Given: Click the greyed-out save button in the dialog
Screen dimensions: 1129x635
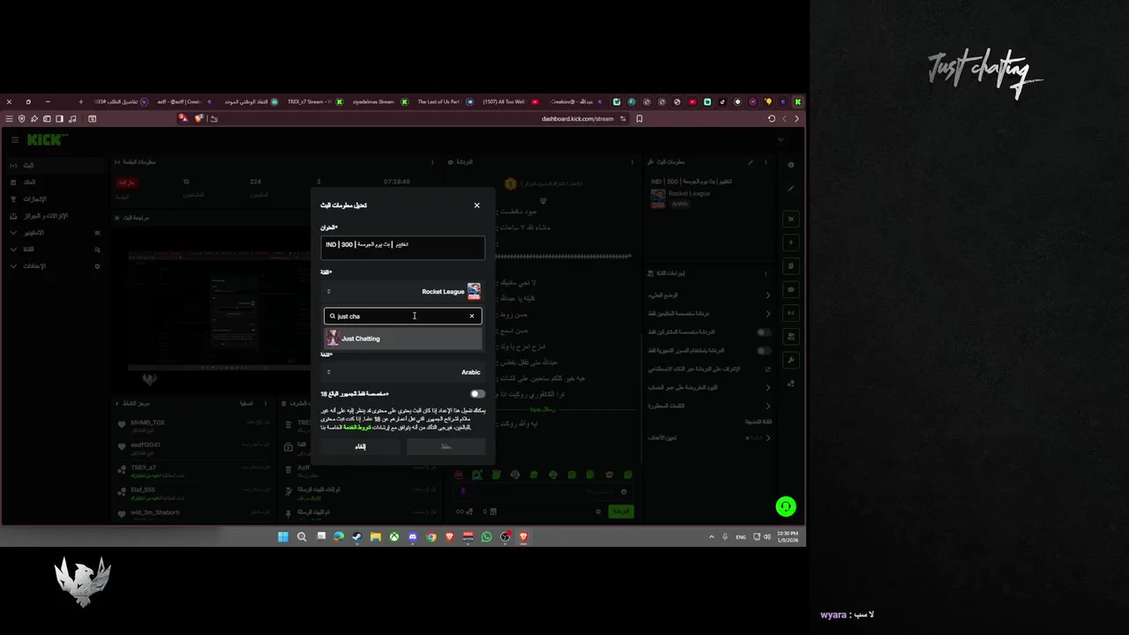Looking at the screenshot, I should coord(446,446).
